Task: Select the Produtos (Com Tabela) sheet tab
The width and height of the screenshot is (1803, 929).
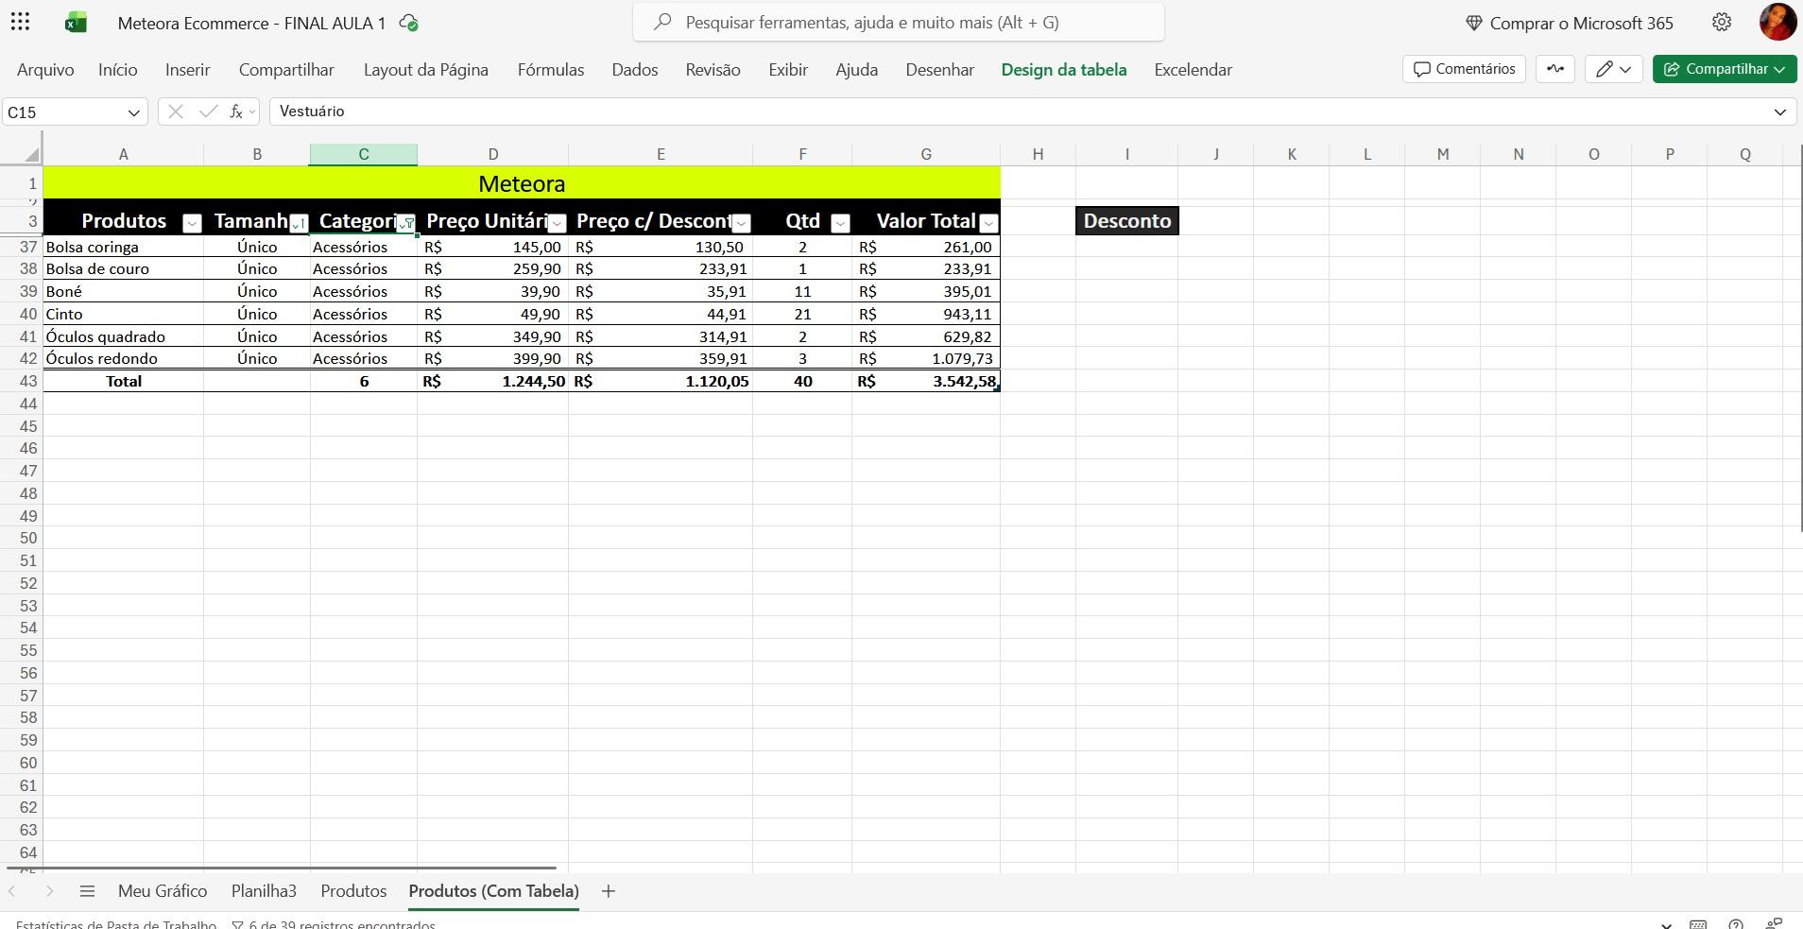Action: pyautogui.click(x=493, y=891)
